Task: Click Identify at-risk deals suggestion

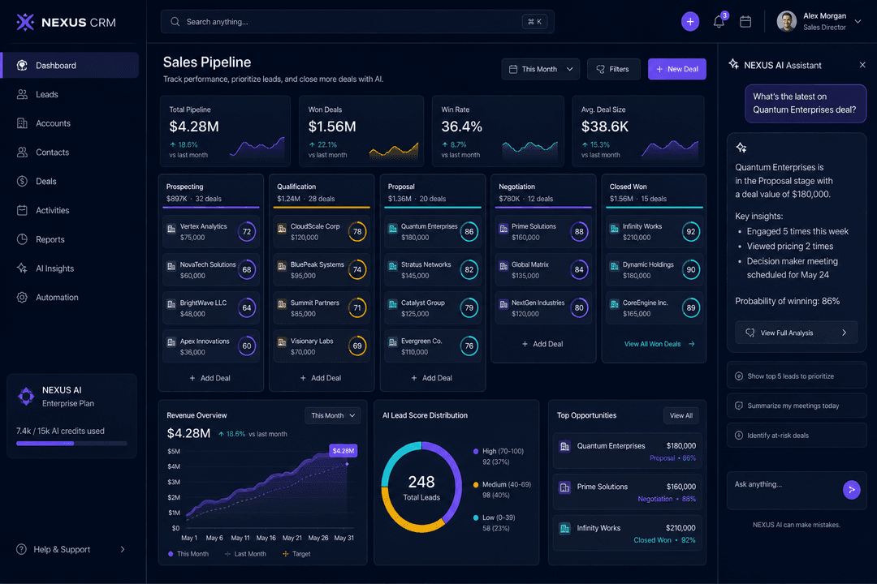Action: [797, 436]
